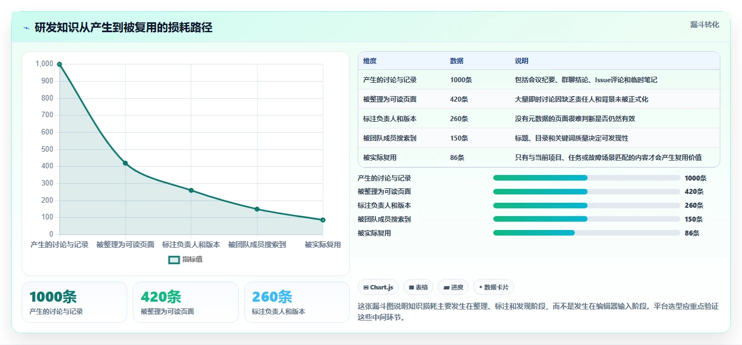
Task: Click the 260 data point on the line chart
Action: 191,191
